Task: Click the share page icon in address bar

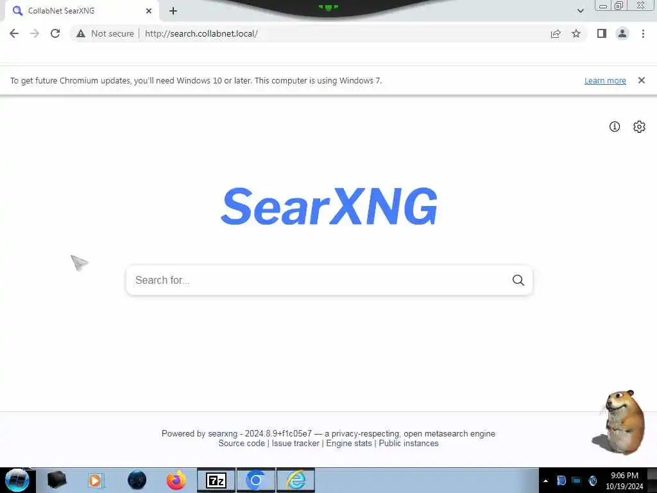Action: pyautogui.click(x=556, y=33)
